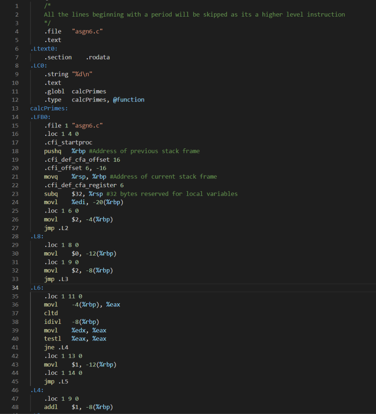Place cursor on the .LC0: label
Screen dimensions: 376x414
pos(36,65)
